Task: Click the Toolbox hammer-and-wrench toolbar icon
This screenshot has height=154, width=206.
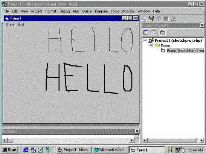Action: point(159,19)
